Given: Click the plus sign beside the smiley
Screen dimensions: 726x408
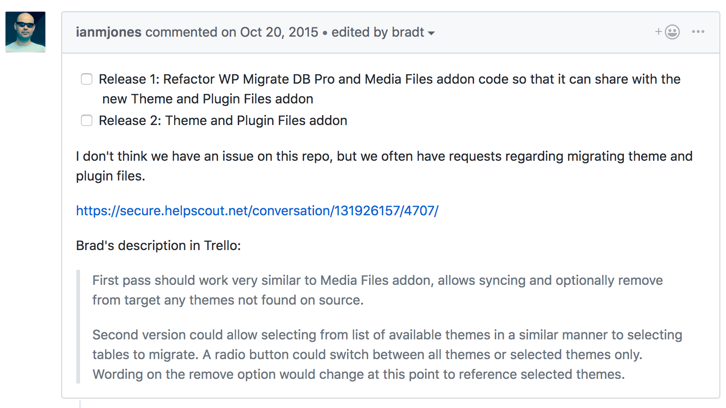Looking at the screenshot, I should coord(659,31).
